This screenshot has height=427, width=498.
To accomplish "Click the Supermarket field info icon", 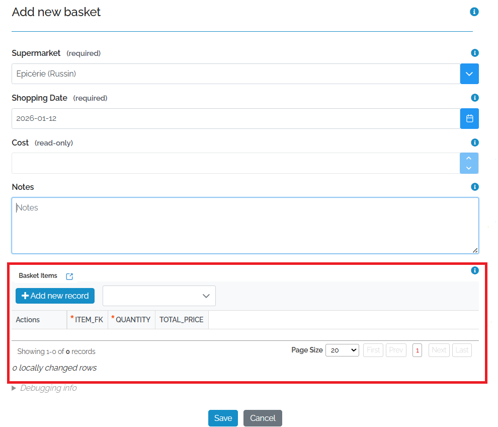I will coord(474,53).
